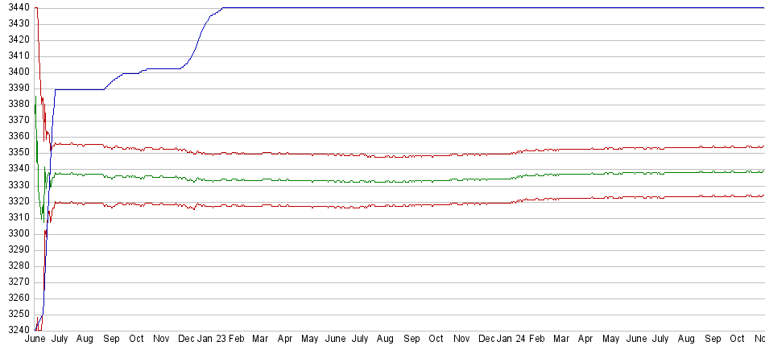Click the Jan 23 x-axis label

[211, 340]
